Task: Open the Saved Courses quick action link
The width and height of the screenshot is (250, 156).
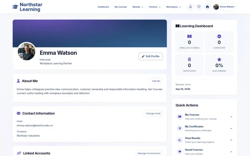Action: 204,152
